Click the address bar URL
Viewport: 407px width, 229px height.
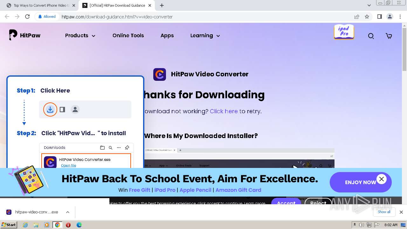pyautogui.click(x=117, y=17)
